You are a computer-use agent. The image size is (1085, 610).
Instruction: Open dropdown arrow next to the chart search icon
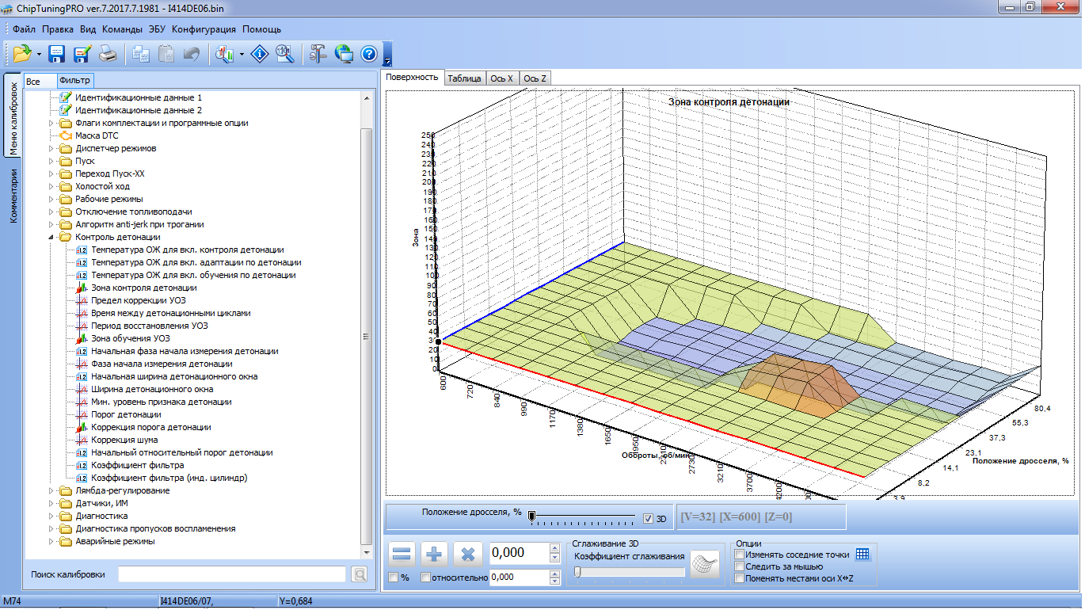pyautogui.click(x=242, y=55)
